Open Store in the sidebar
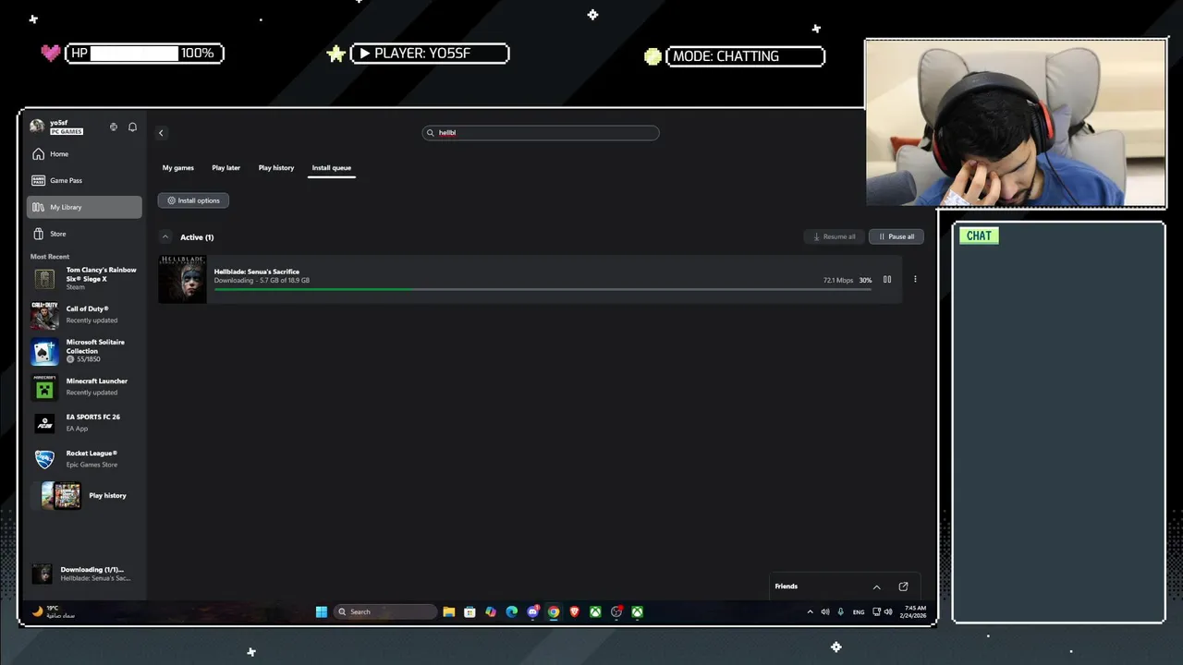 coord(84,234)
